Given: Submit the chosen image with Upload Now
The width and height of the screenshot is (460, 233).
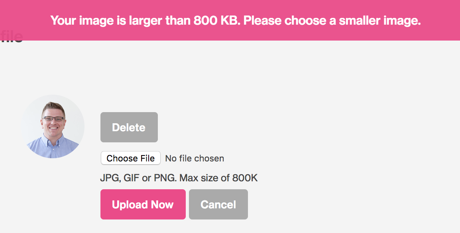Looking at the screenshot, I should (x=143, y=204).
